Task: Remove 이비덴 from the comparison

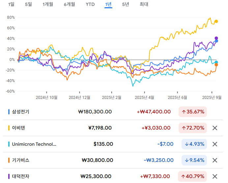Action: [214, 128]
